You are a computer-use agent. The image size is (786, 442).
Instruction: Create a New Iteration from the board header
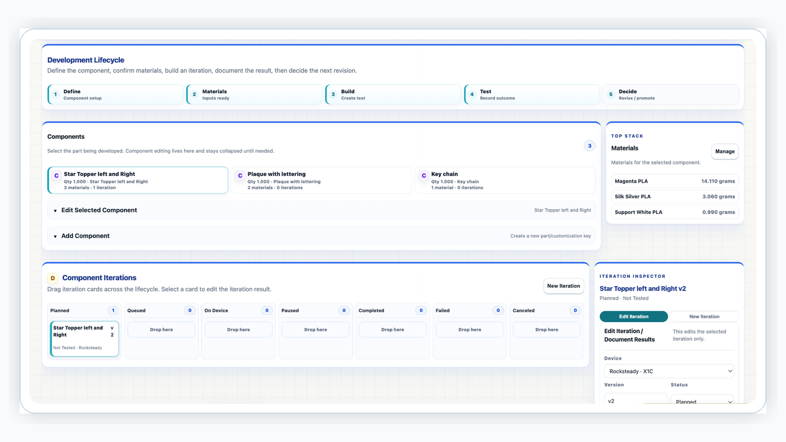click(x=563, y=286)
